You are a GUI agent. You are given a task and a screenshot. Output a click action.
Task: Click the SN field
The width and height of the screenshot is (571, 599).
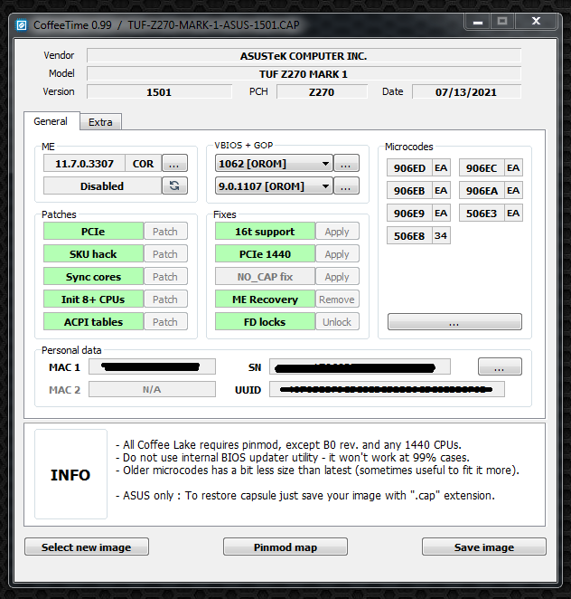(x=360, y=366)
